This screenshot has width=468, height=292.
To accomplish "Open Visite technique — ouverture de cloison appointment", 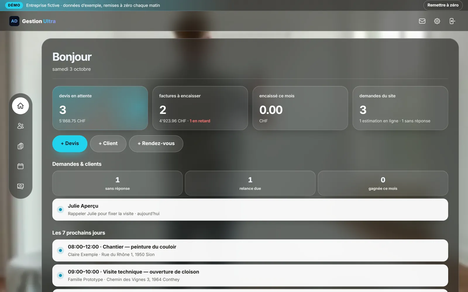I will pos(250,276).
